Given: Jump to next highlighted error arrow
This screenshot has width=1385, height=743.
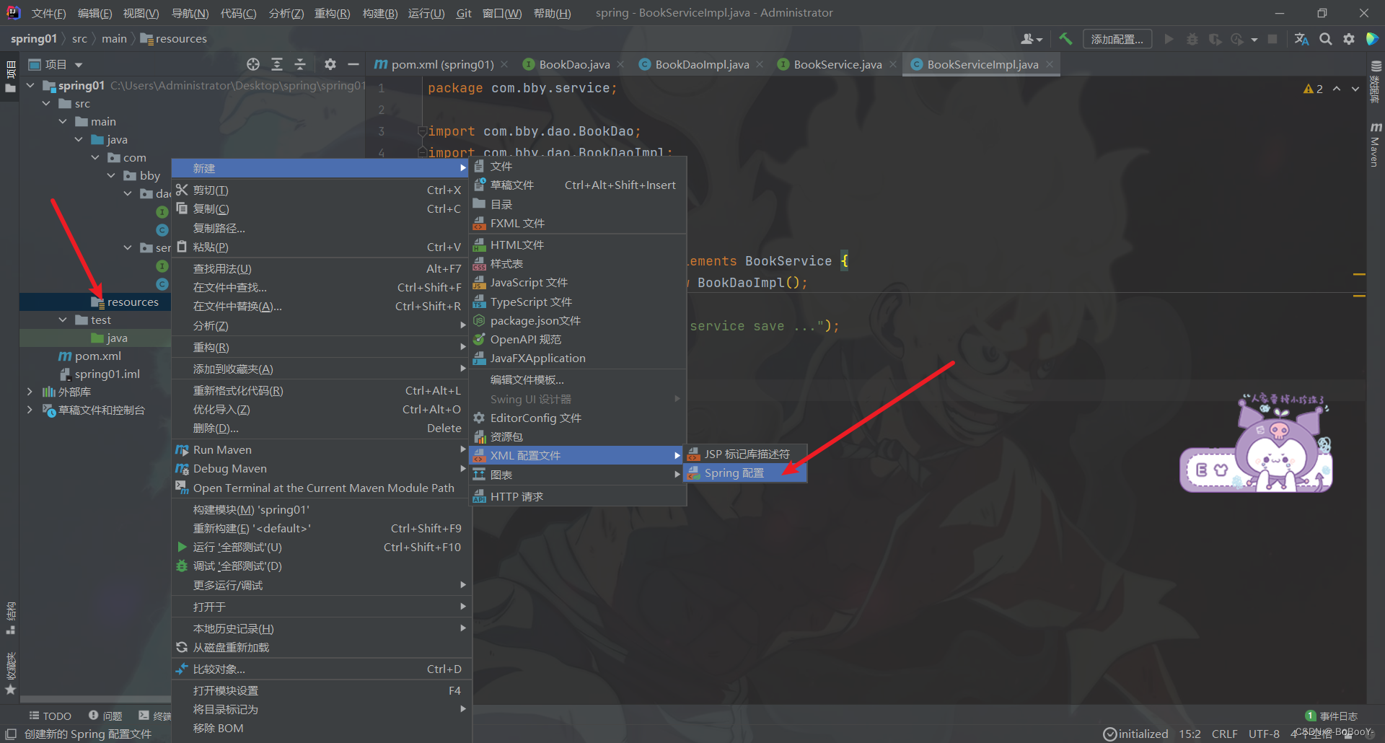Looking at the screenshot, I should point(1355,89).
